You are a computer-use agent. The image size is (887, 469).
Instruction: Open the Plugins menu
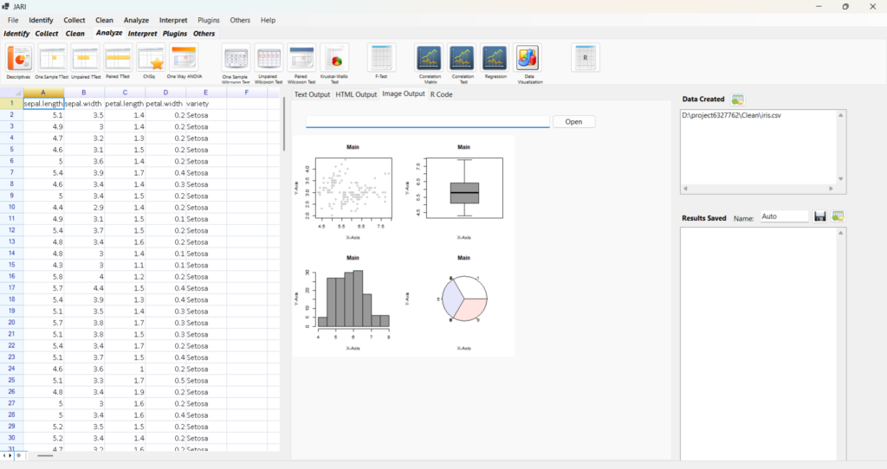pyautogui.click(x=208, y=20)
